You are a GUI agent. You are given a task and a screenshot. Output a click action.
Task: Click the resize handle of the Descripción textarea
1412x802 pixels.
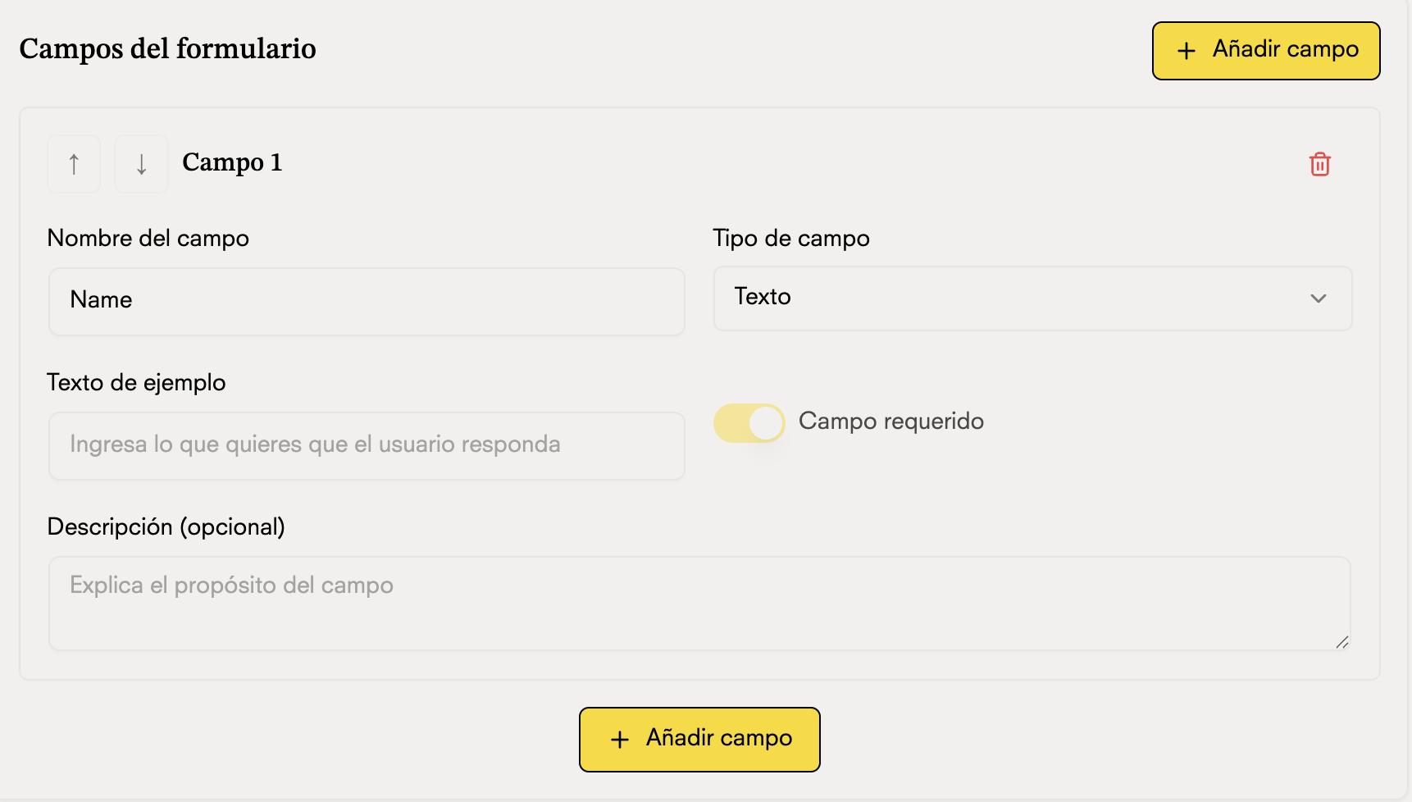click(1343, 644)
